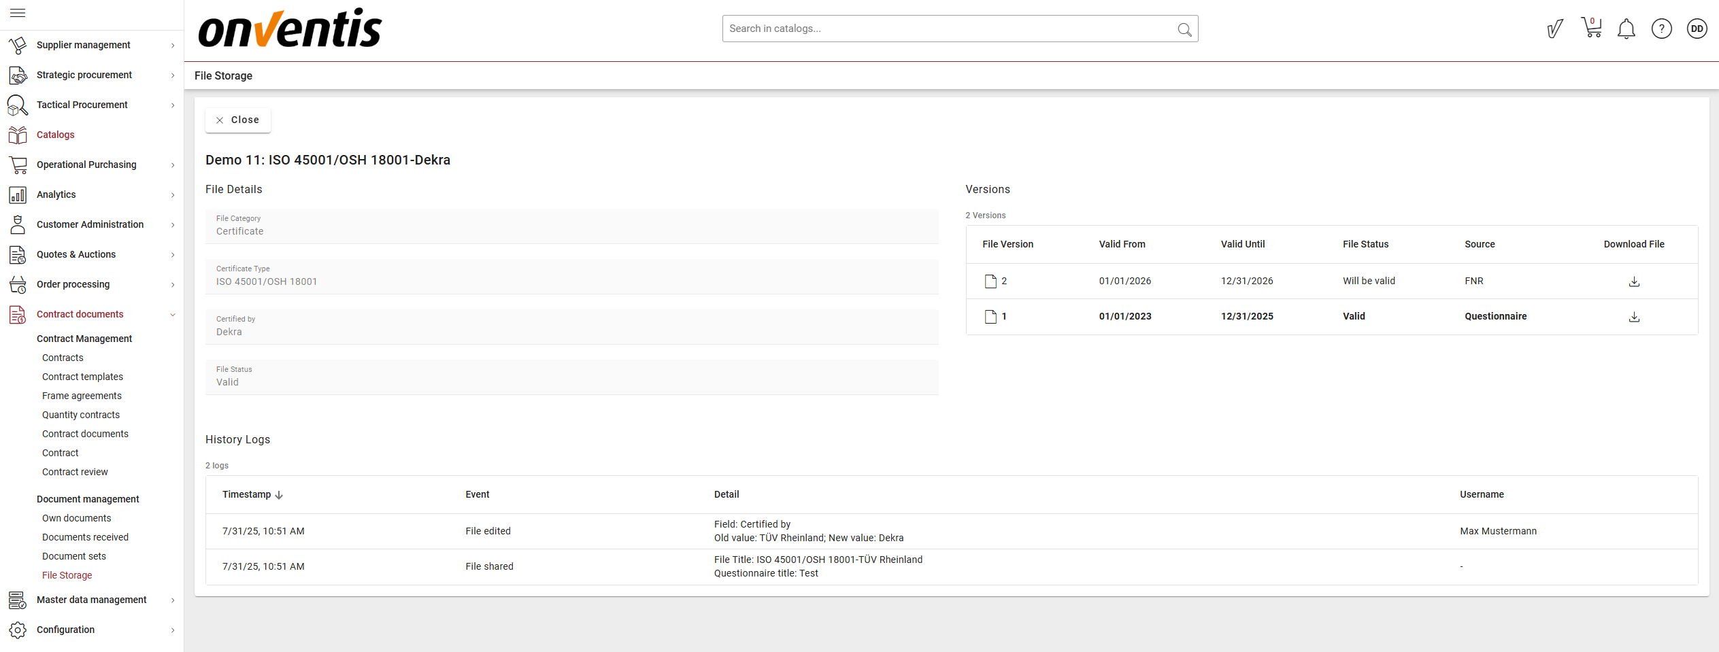Download file version 2
Viewport: 1719px width, 652px height.
tap(1633, 281)
